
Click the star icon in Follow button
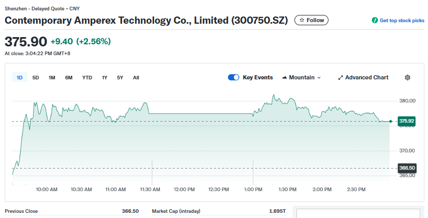pyautogui.click(x=302, y=20)
